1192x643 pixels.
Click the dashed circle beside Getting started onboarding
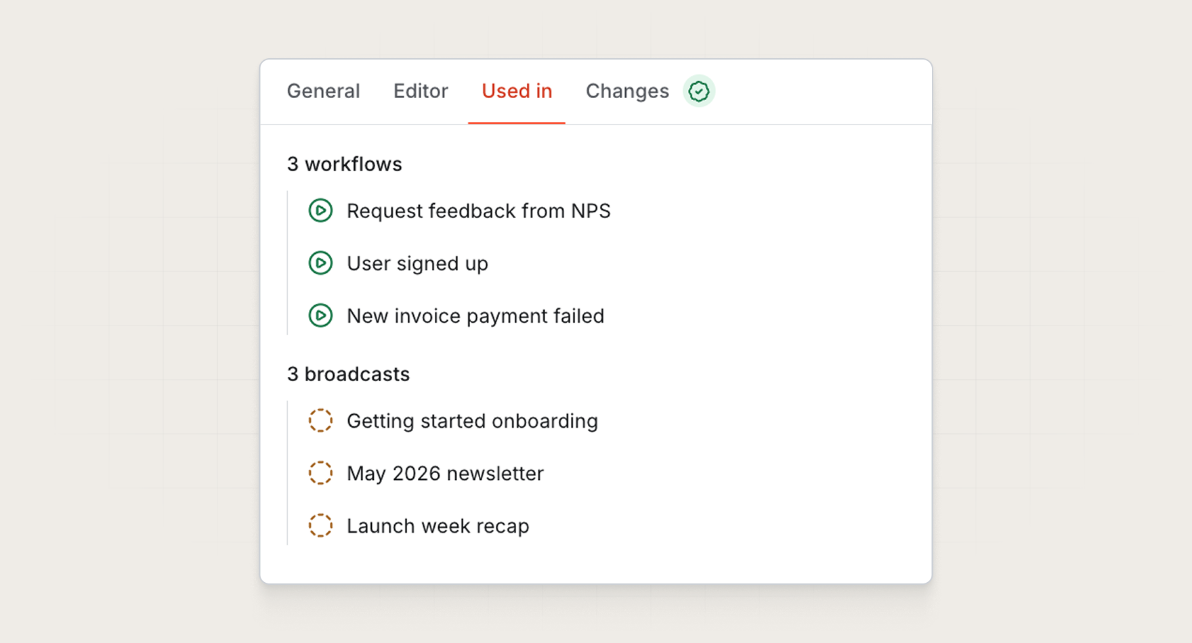[320, 421]
